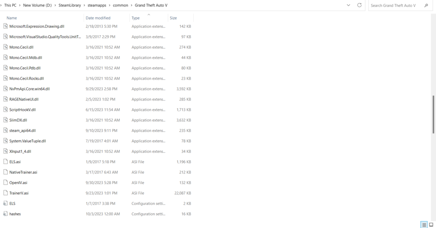Image resolution: width=436 pixels, height=228 pixels.
Task: Navigate to New Volume (D:) breadcrumb
Action: point(37,5)
